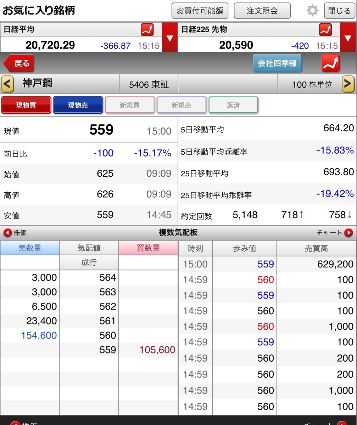Open the large red chart icon beside 会社四季報
The image size is (357, 425).
point(330,64)
